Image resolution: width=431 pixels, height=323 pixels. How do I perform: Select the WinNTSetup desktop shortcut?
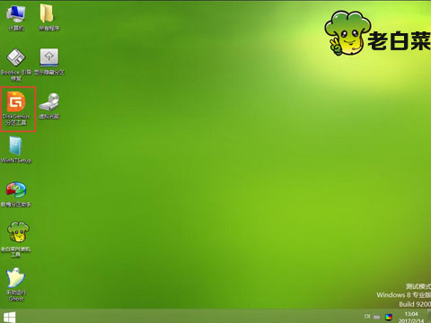(x=16, y=150)
